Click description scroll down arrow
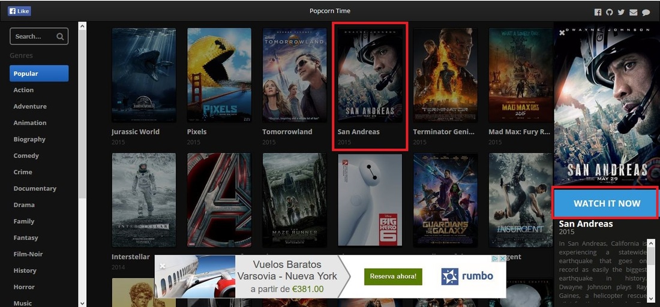The width and height of the screenshot is (660, 307). pos(651,299)
